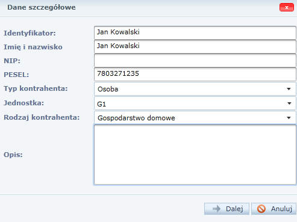The image size is (297, 222).
Task: Click the Rodzaj kontrahenta label
Action: (x=42, y=117)
